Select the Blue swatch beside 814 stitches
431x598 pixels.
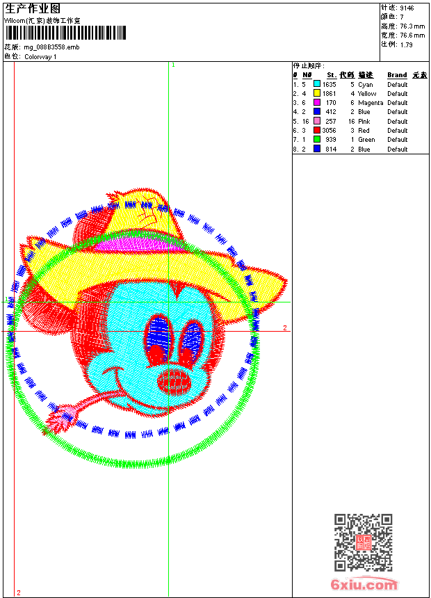(317, 149)
